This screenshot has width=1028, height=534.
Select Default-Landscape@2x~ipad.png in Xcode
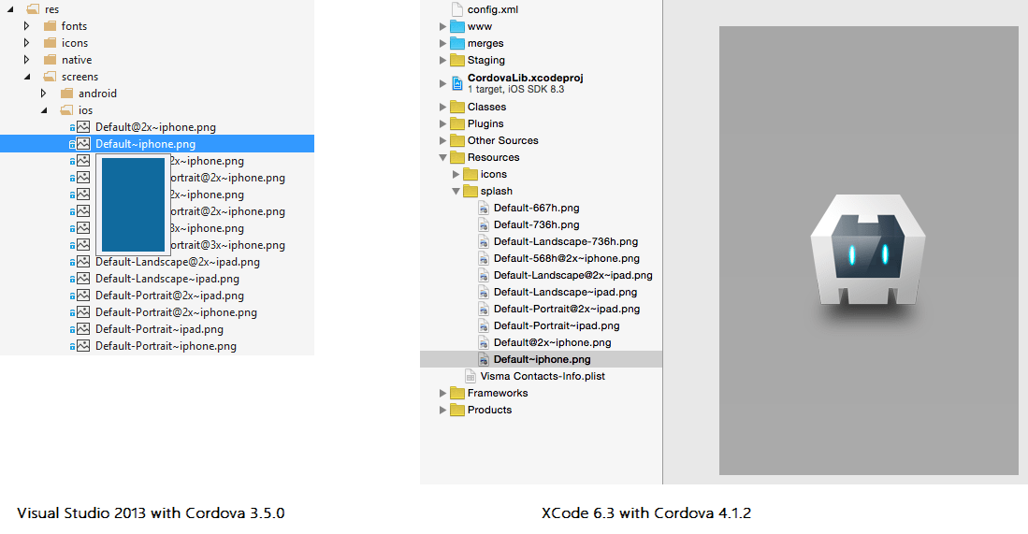coord(573,275)
